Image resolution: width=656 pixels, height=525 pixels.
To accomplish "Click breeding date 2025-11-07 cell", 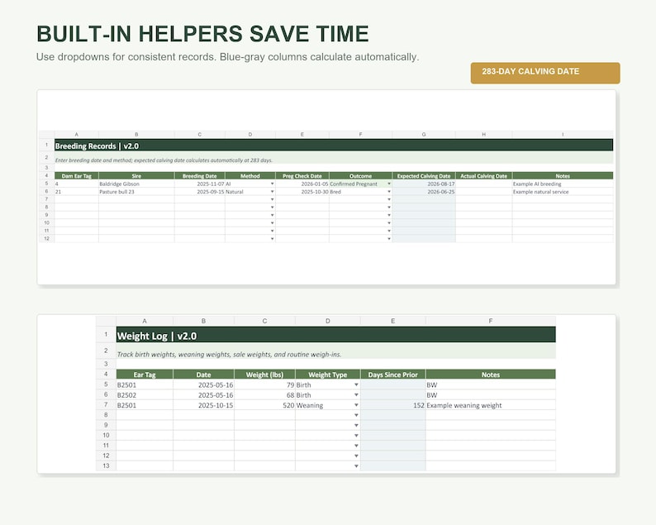I will point(200,184).
